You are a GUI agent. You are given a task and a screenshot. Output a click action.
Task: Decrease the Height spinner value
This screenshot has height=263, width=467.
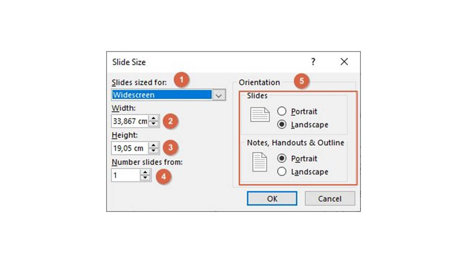click(x=154, y=151)
